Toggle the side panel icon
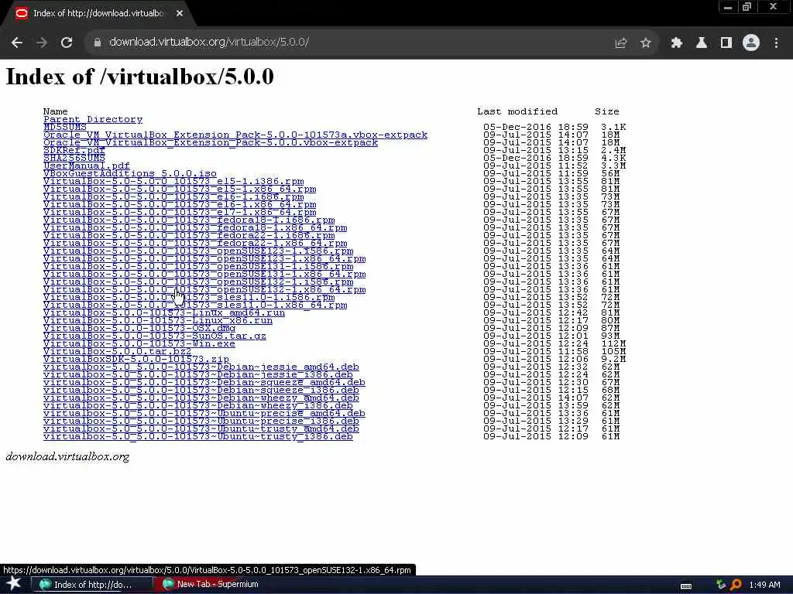The height and width of the screenshot is (594, 793). click(726, 43)
